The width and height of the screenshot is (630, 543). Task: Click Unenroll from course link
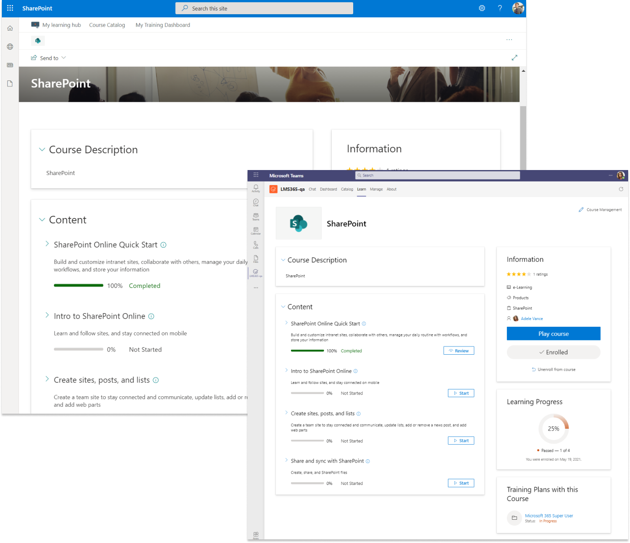point(554,369)
